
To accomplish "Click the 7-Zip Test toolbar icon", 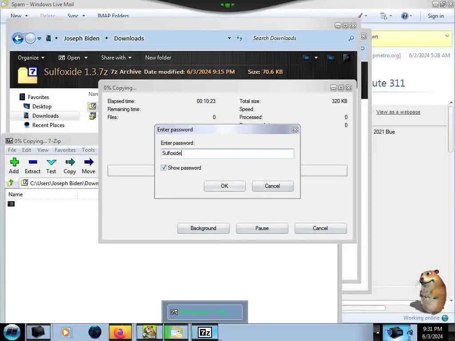I will pyautogui.click(x=51, y=162).
